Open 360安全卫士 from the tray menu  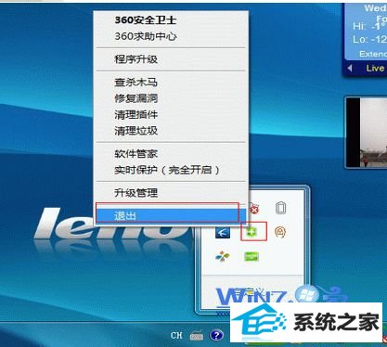pos(171,20)
